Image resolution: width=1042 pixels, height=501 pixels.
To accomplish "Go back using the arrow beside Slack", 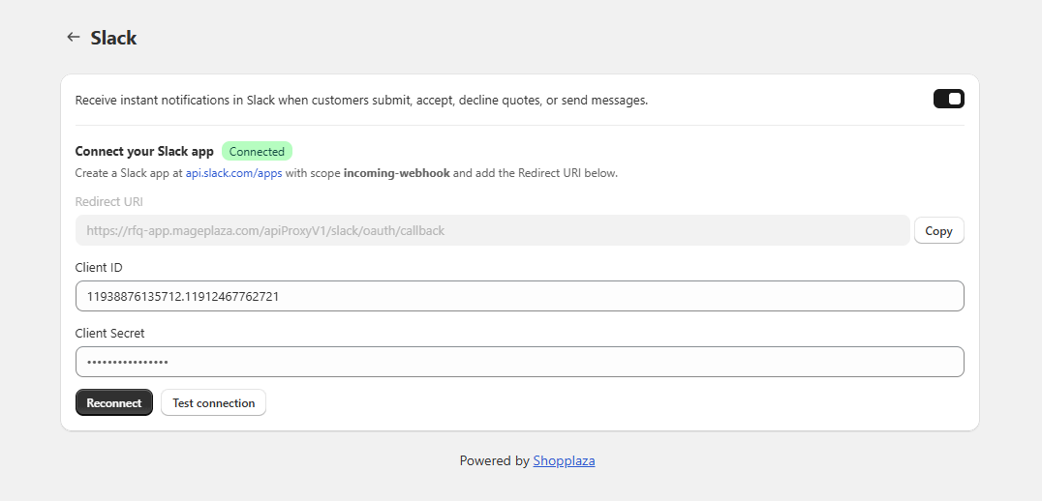I will click(x=73, y=37).
